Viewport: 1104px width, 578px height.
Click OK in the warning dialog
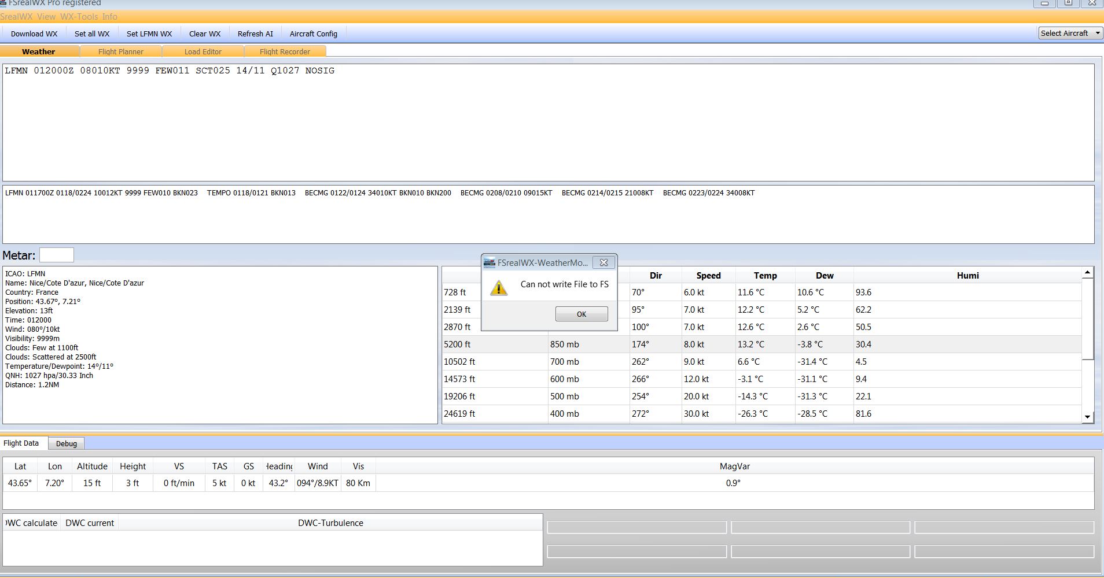pyautogui.click(x=582, y=314)
